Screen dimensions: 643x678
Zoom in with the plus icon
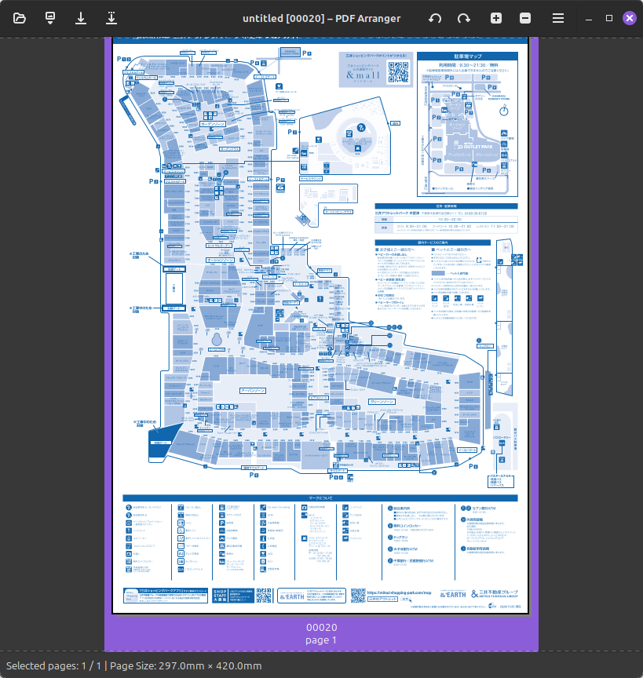496,18
